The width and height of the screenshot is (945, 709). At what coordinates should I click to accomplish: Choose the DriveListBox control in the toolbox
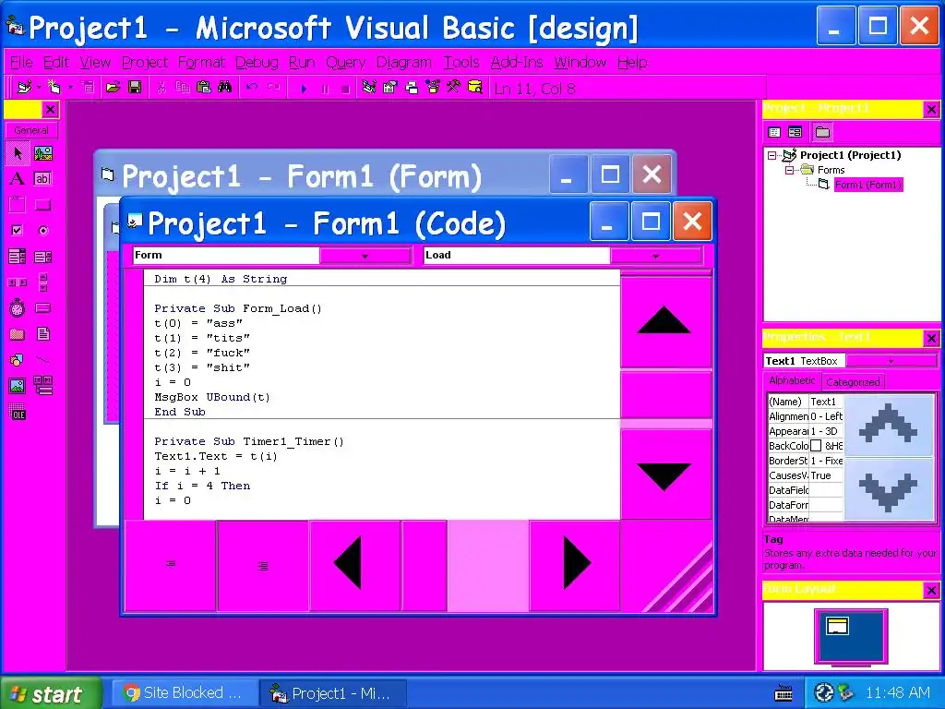pos(42,308)
